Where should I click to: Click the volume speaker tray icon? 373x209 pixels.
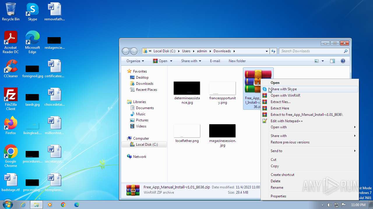click(x=330, y=205)
